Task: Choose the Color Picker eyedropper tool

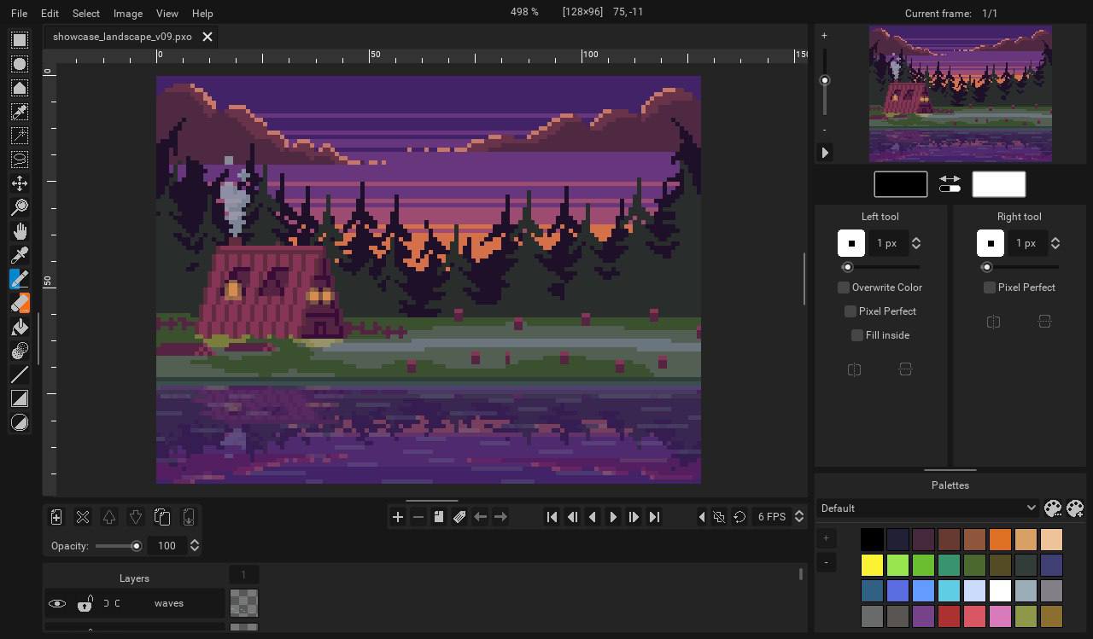Action: pos(20,255)
